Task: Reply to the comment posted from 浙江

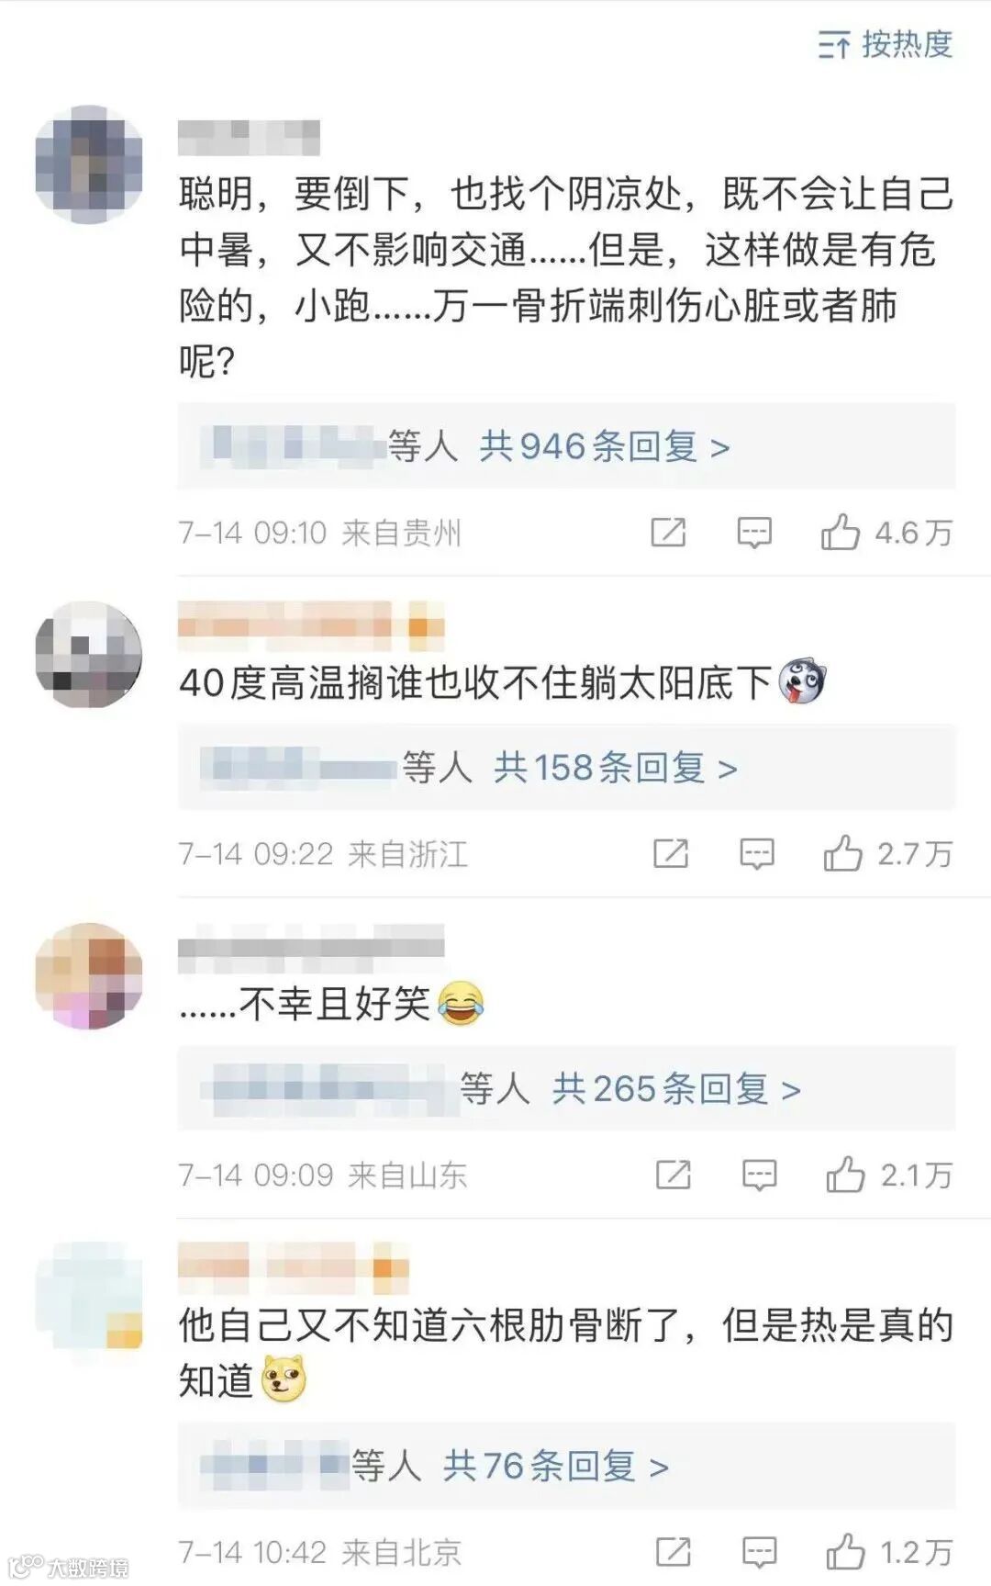Action: click(757, 854)
